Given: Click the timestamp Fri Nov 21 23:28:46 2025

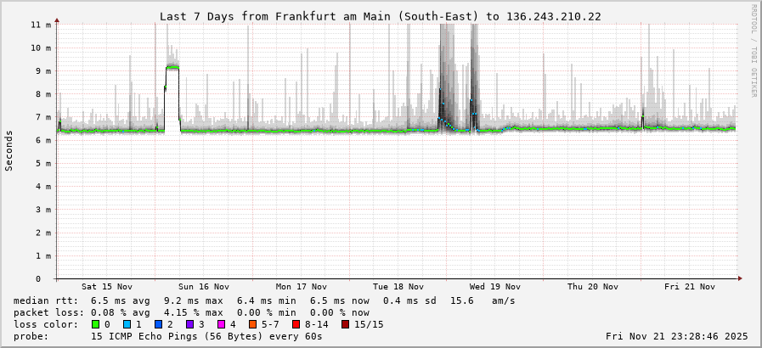Looking at the screenshot, I should [676, 336].
